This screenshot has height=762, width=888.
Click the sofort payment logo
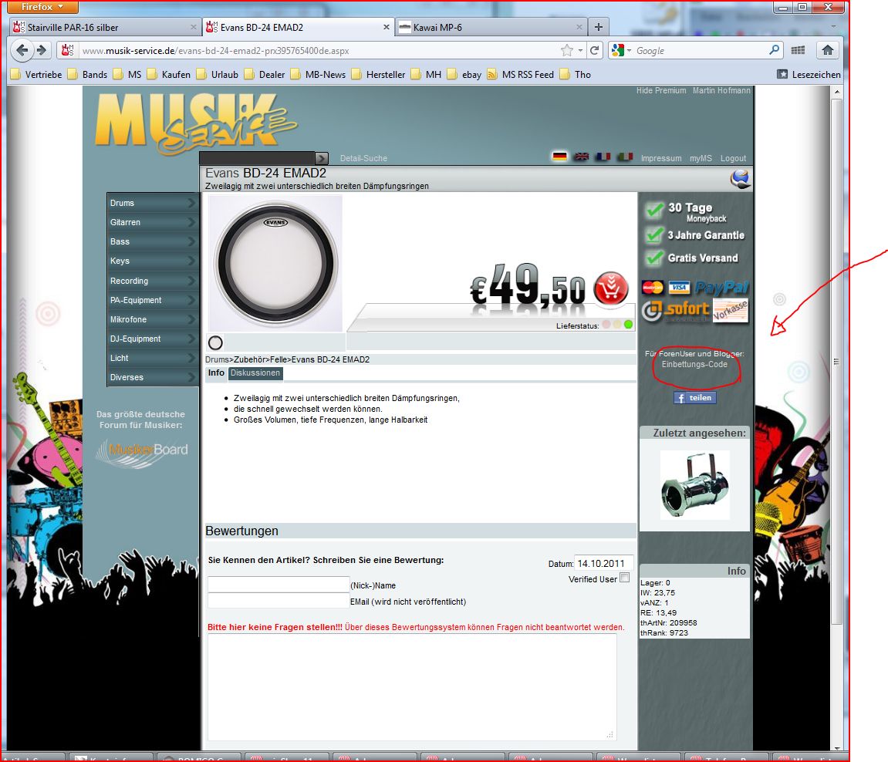676,310
